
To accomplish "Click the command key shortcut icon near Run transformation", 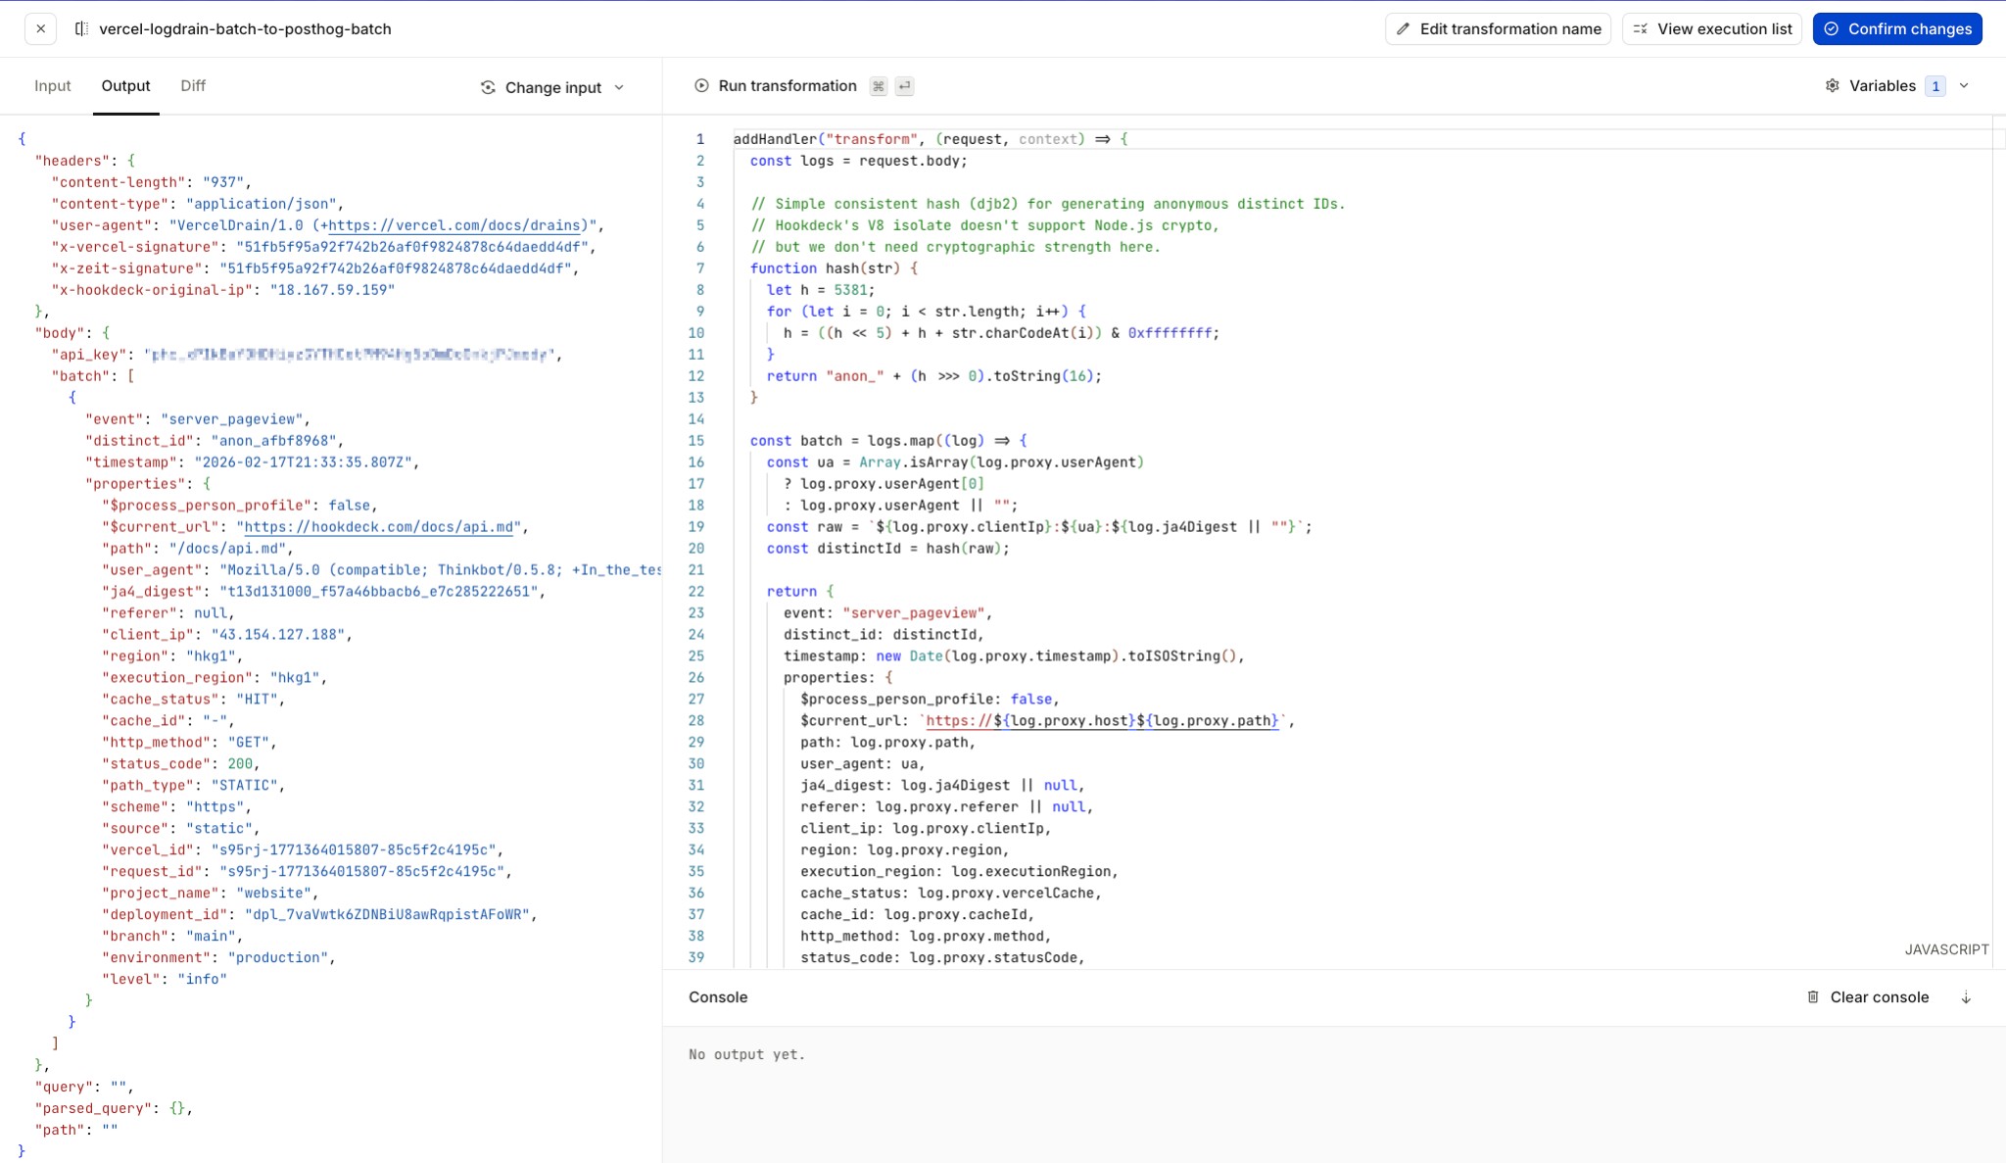I will [x=879, y=86].
